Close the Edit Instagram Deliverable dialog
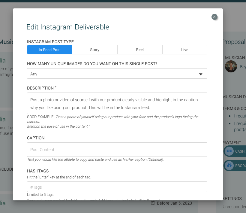246x213 pixels. (x=214, y=17)
